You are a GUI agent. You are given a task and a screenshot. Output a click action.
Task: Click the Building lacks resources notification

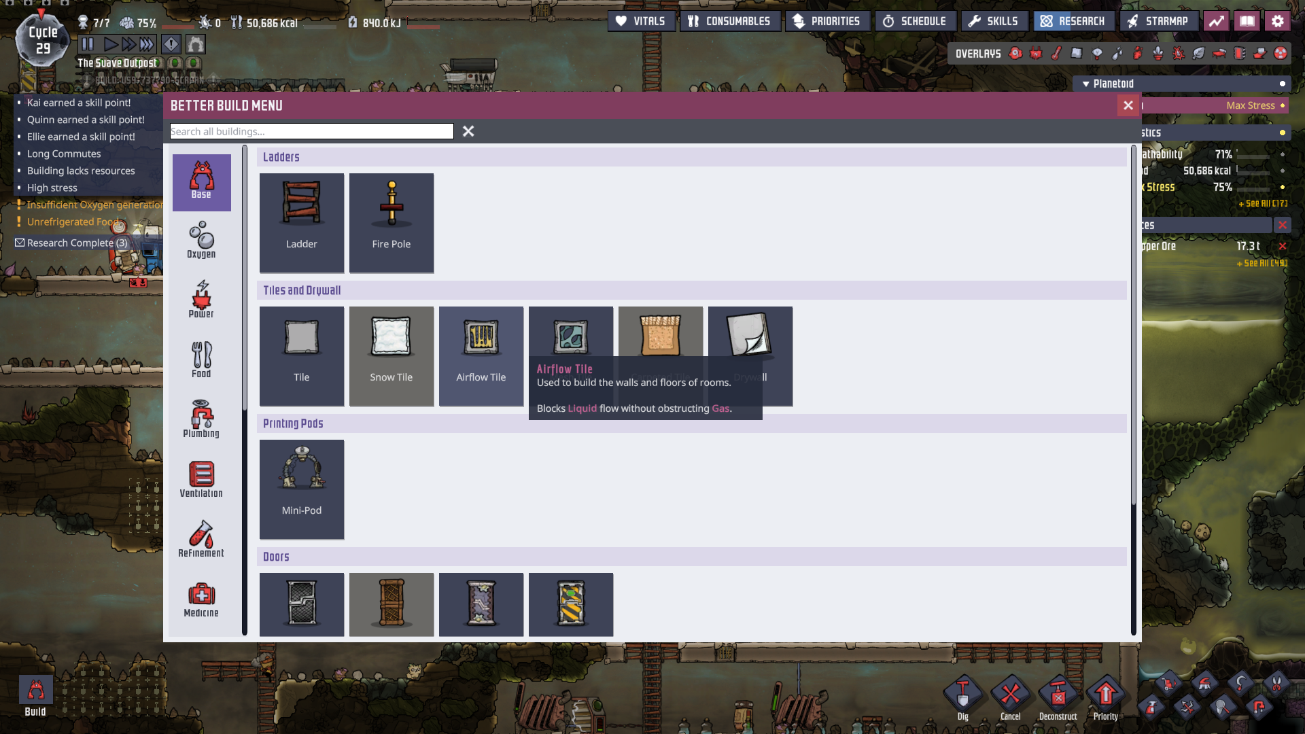coord(81,171)
